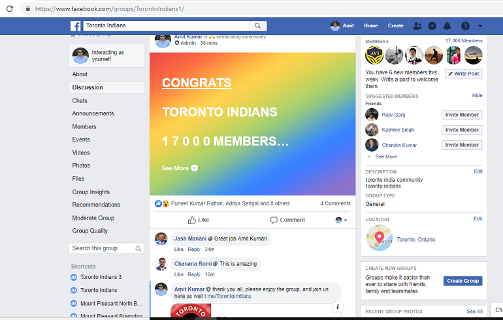Screen dimensions: 503x320
Task: Like the Congrats Toronto Indians post
Action: point(199,220)
